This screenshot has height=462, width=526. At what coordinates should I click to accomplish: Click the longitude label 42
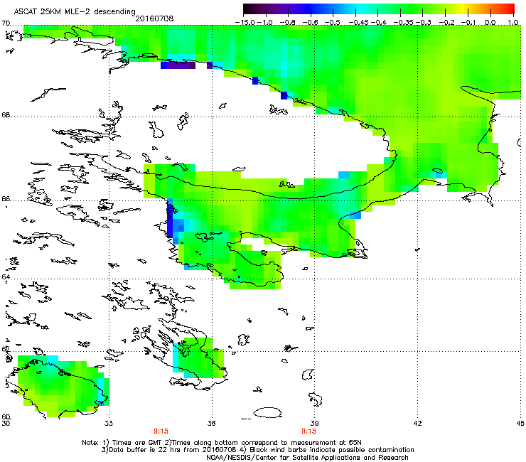point(417,424)
